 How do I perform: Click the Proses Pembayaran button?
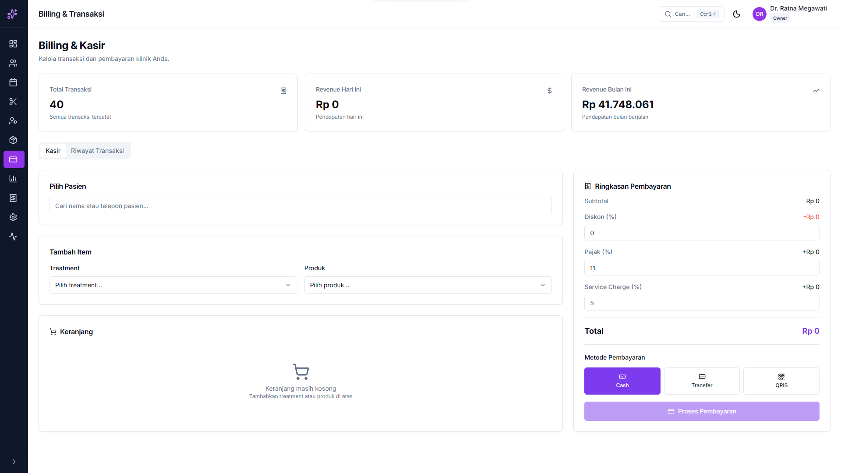[x=702, y=411]
